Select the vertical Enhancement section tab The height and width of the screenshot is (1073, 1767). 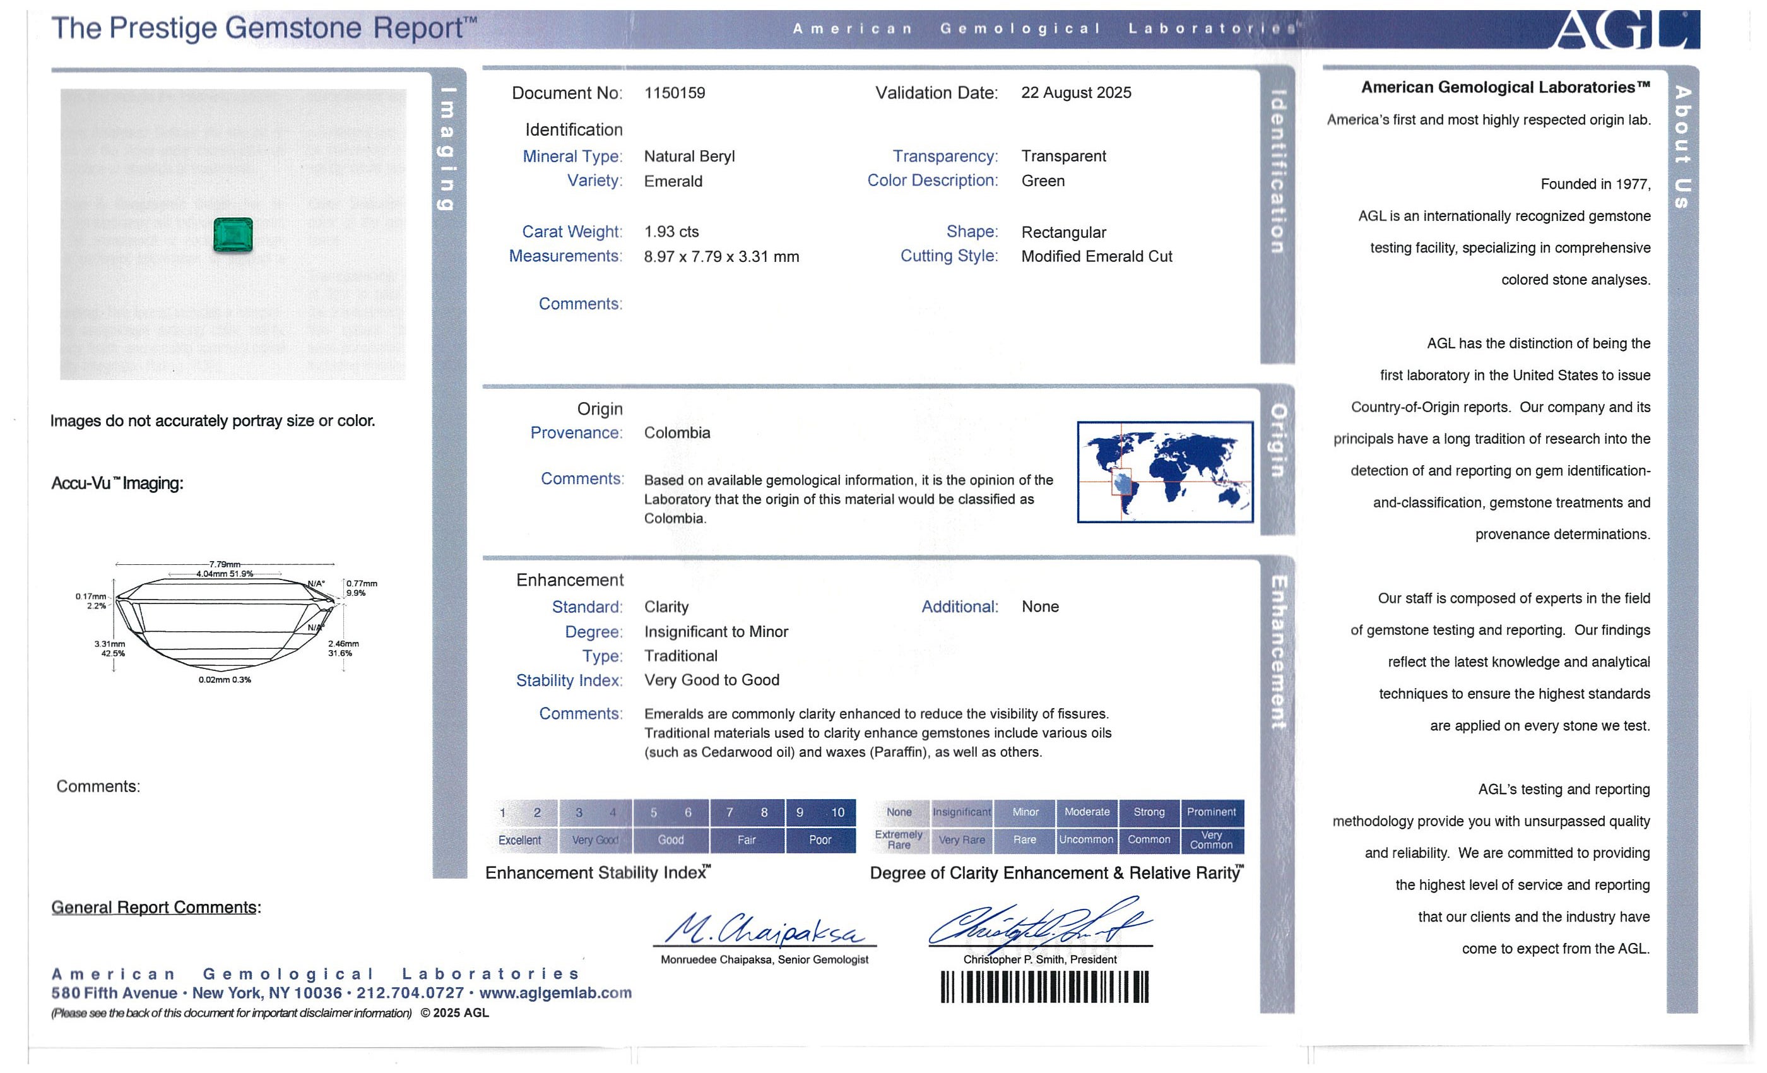(x=1277, y=653)
